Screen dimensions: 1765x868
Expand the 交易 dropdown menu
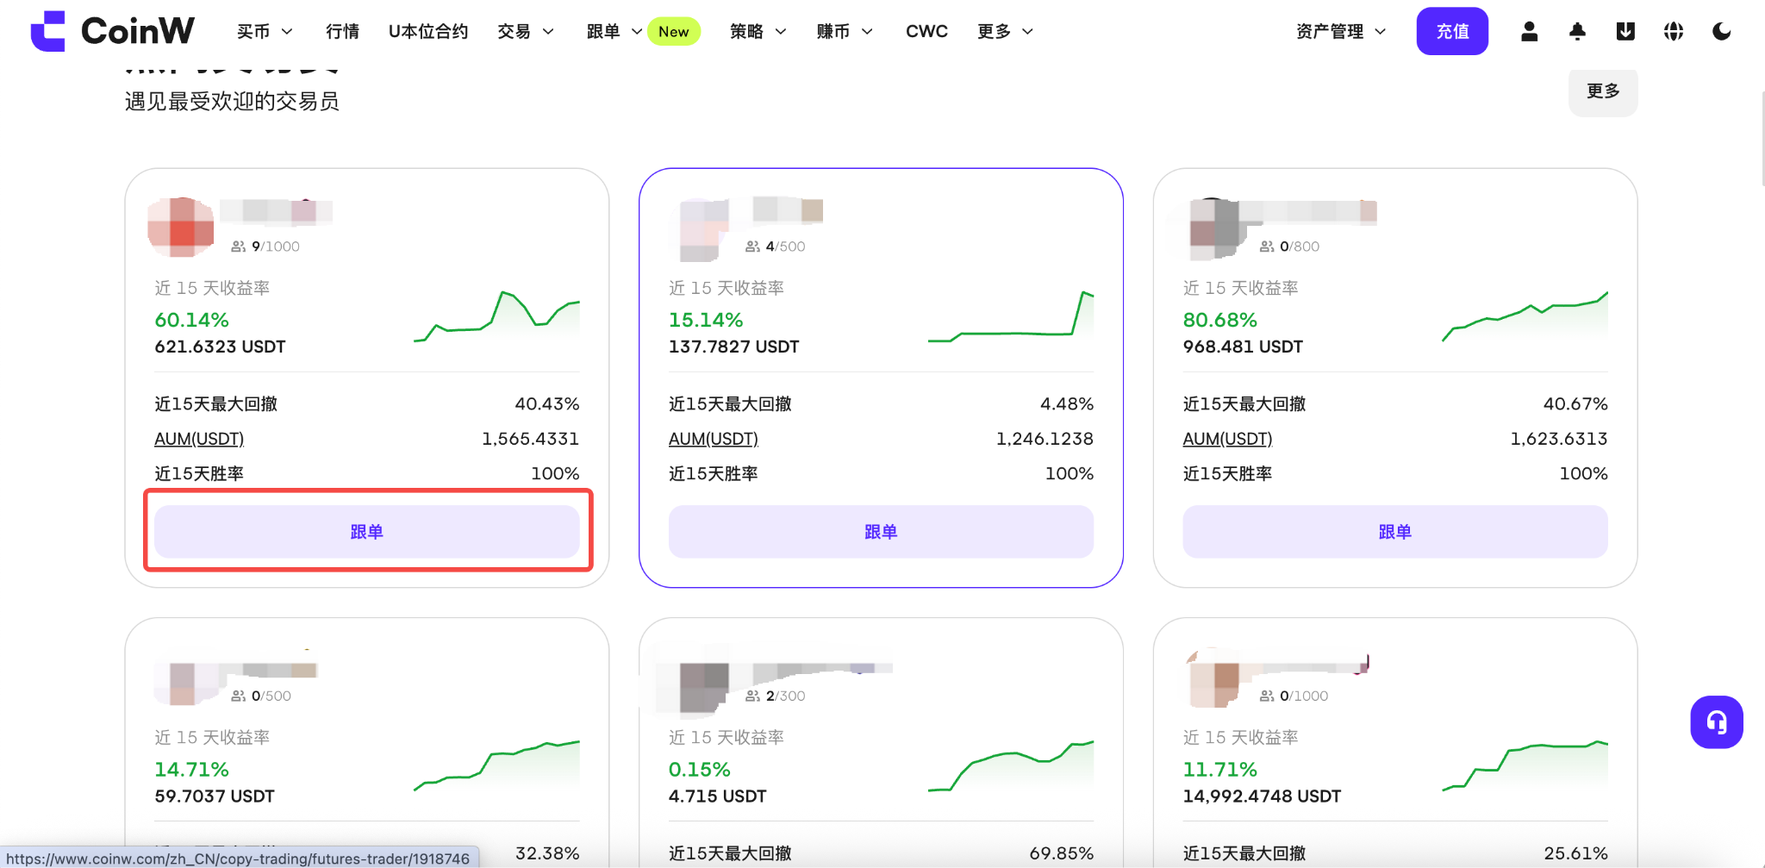tap(526, 31)
